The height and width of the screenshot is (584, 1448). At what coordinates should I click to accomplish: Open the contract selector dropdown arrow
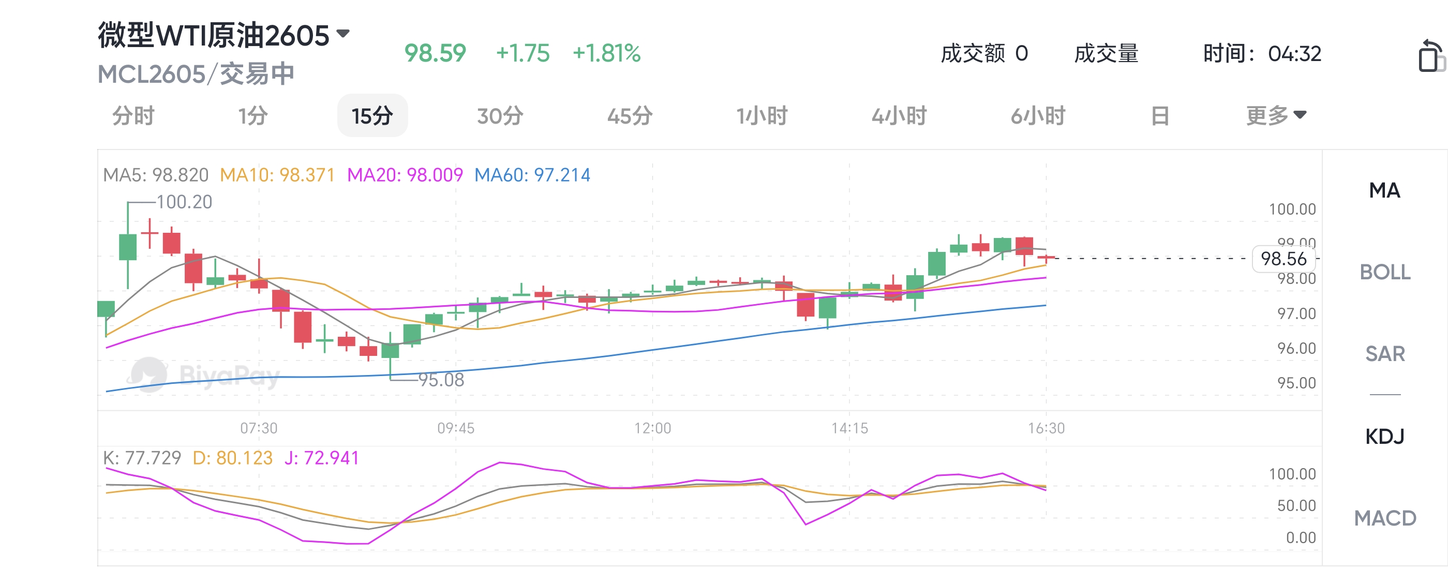[343, 33]
